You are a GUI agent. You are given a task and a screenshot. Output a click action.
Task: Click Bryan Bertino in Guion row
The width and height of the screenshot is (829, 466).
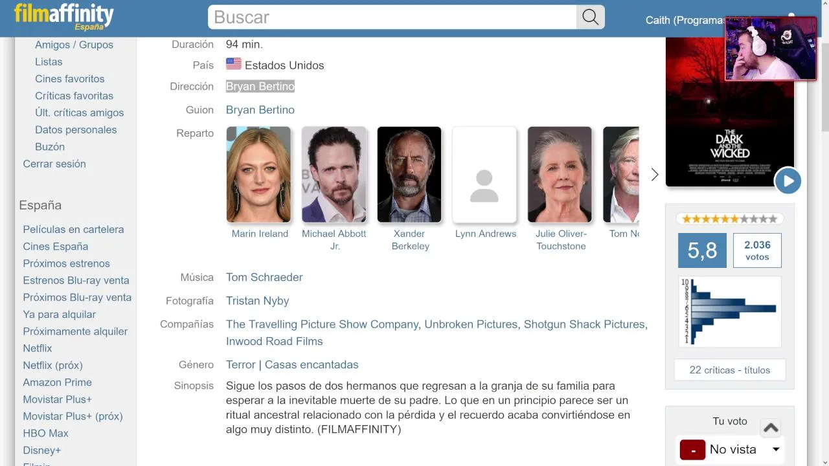(260, 110)
